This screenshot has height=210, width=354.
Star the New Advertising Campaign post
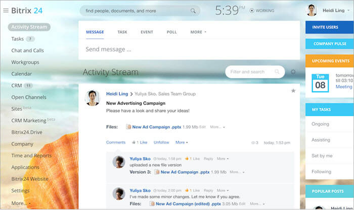pyautogui.click(x=293, y=91)
